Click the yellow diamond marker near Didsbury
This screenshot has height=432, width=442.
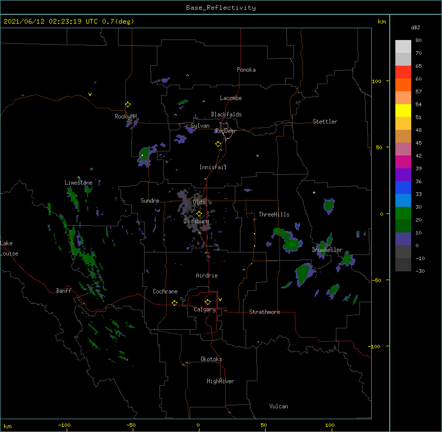[x=199, y=214]
